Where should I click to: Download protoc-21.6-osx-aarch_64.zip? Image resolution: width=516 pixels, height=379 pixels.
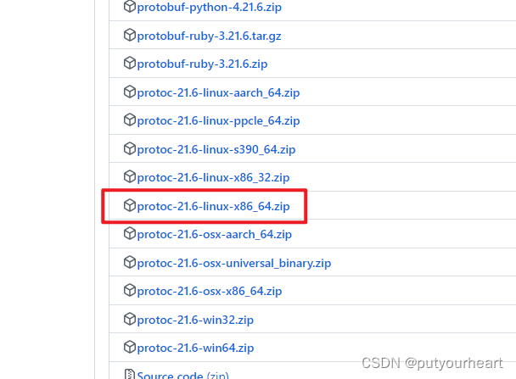point(214,234)
